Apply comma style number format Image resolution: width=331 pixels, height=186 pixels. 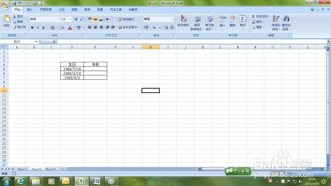pos(160,27)
